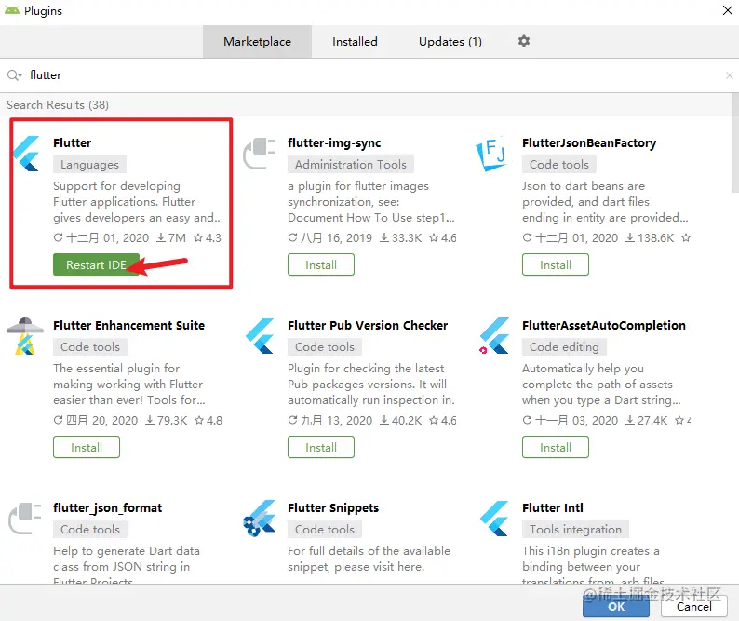This screenshot has width=739, height=621.
Task: Confirm with the OK button
Action: (x=616, y=606)
